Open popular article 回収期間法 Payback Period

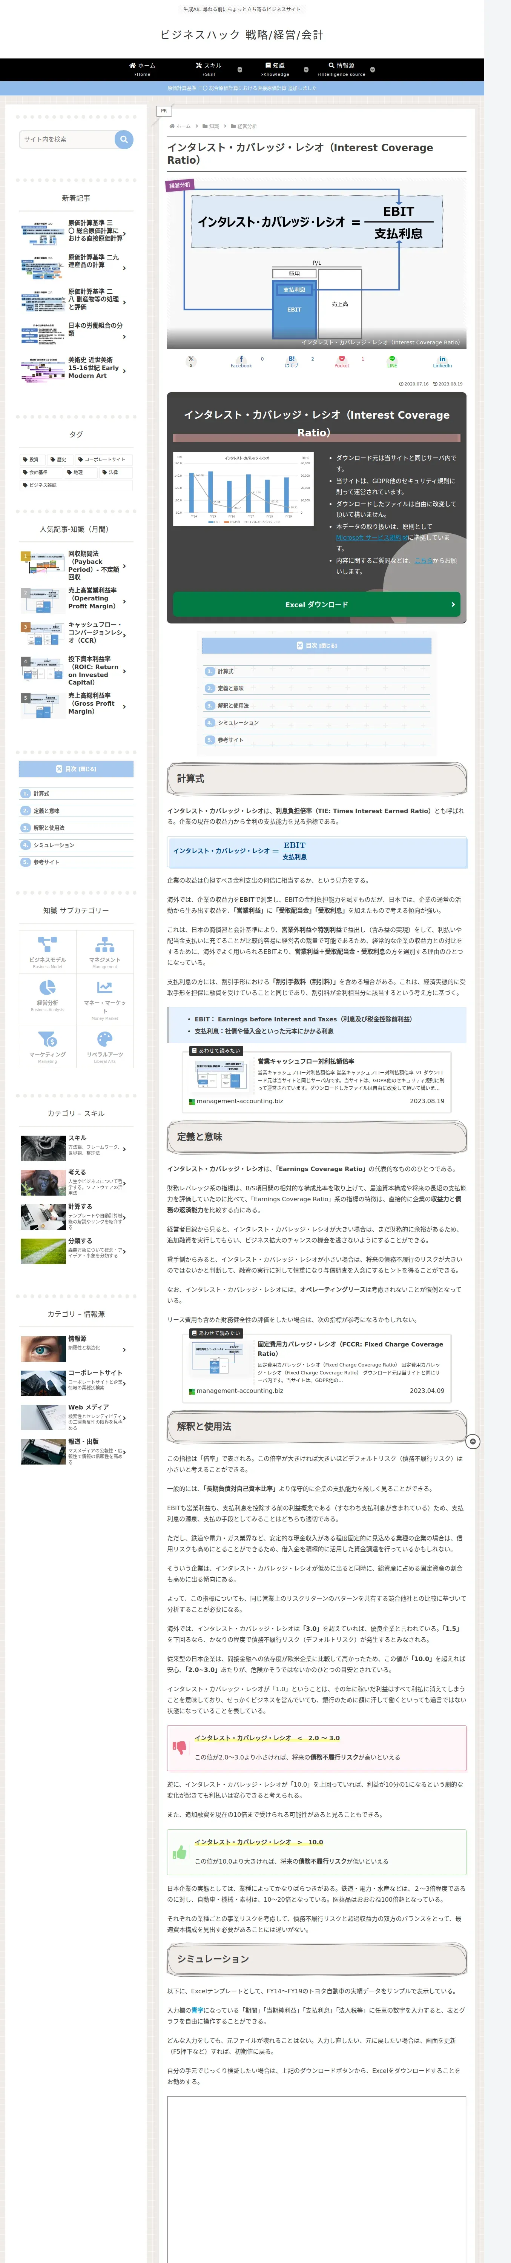click(77, 566)
